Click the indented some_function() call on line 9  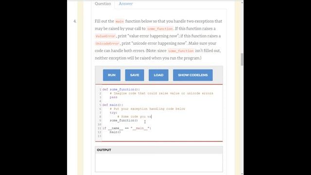[x=124, y=121]
